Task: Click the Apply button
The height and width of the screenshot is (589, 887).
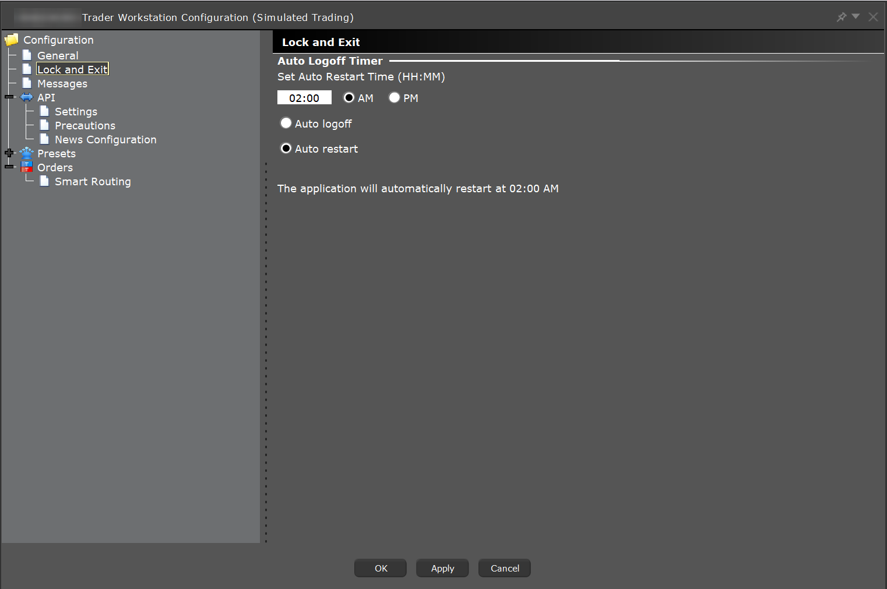Action: 442,568
